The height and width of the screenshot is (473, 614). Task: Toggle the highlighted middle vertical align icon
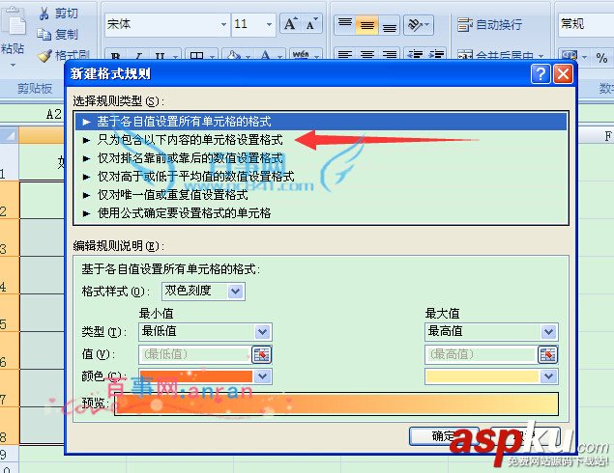[x=366, y=25]
